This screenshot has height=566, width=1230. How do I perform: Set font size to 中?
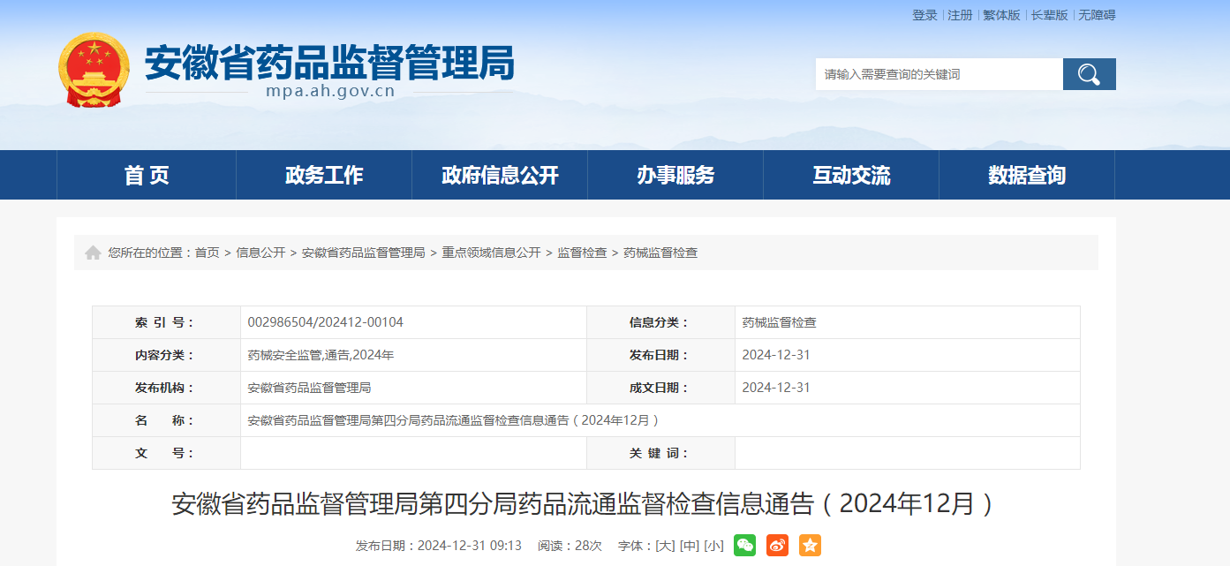point(690,546)
